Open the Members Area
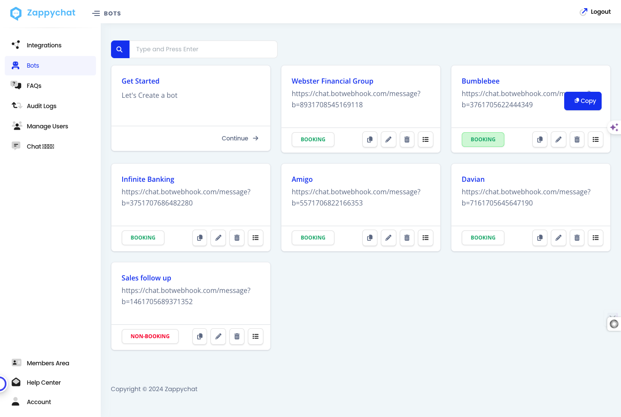This screenshot has height=417, width=621. (50, 363)
